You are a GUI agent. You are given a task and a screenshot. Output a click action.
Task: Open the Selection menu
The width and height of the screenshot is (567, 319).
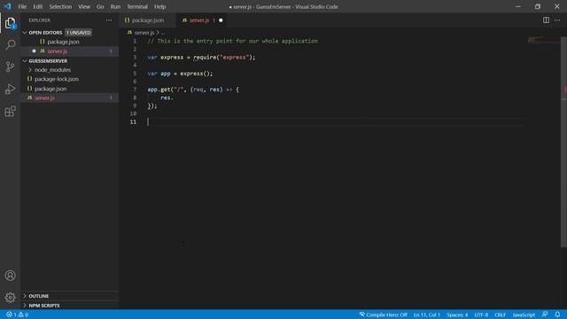[x=60, y=6]
